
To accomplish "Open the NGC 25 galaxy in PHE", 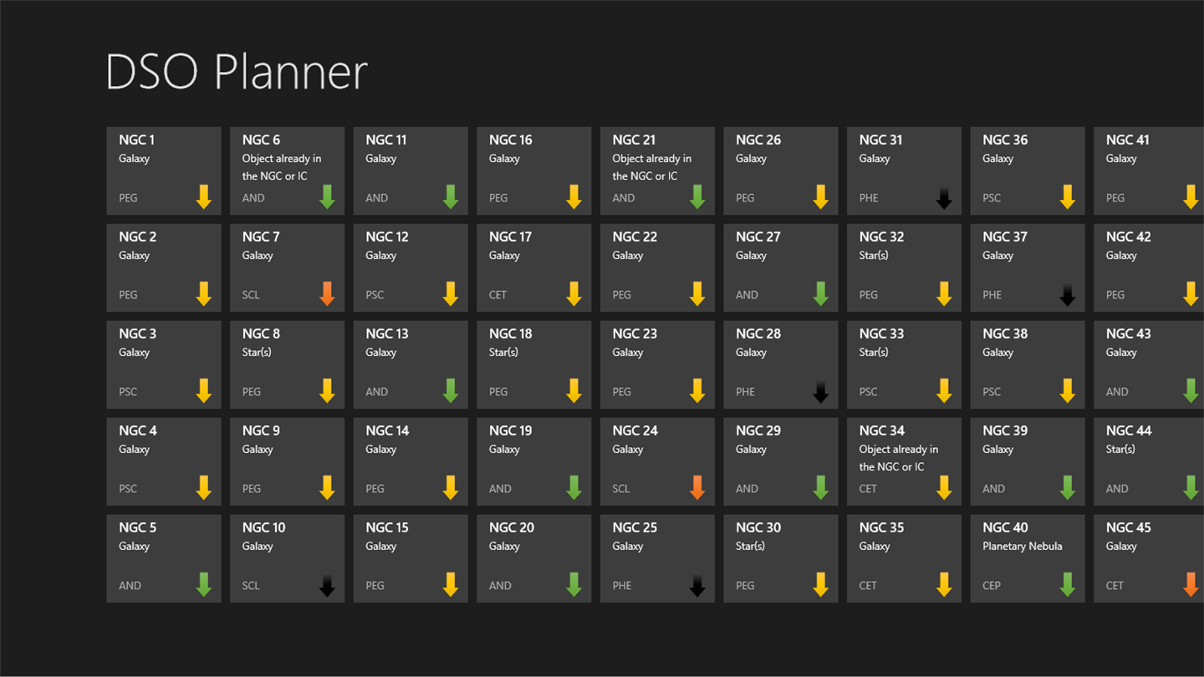I will click(x=656, y=557).
